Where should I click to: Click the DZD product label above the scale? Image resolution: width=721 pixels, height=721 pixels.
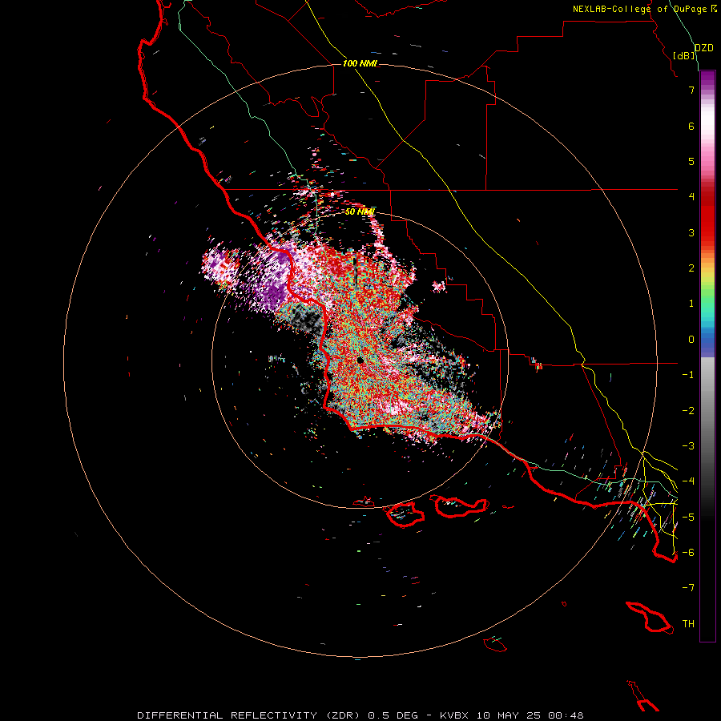tap(704, 48)
